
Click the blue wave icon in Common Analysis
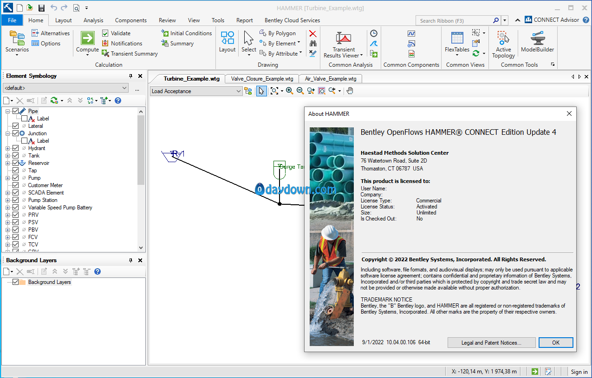click(x=374, y=44)
